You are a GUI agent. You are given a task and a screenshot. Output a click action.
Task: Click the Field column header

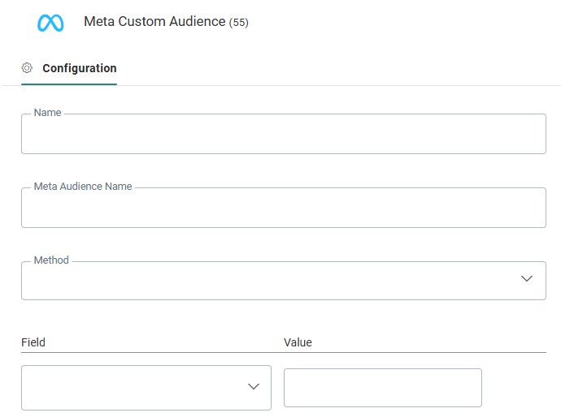tap(33, 342)
